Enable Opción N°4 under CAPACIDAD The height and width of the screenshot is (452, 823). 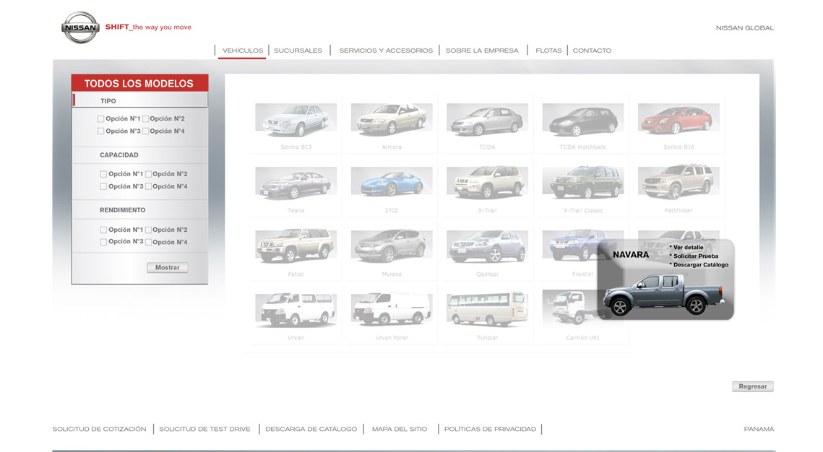click(149, 187)
